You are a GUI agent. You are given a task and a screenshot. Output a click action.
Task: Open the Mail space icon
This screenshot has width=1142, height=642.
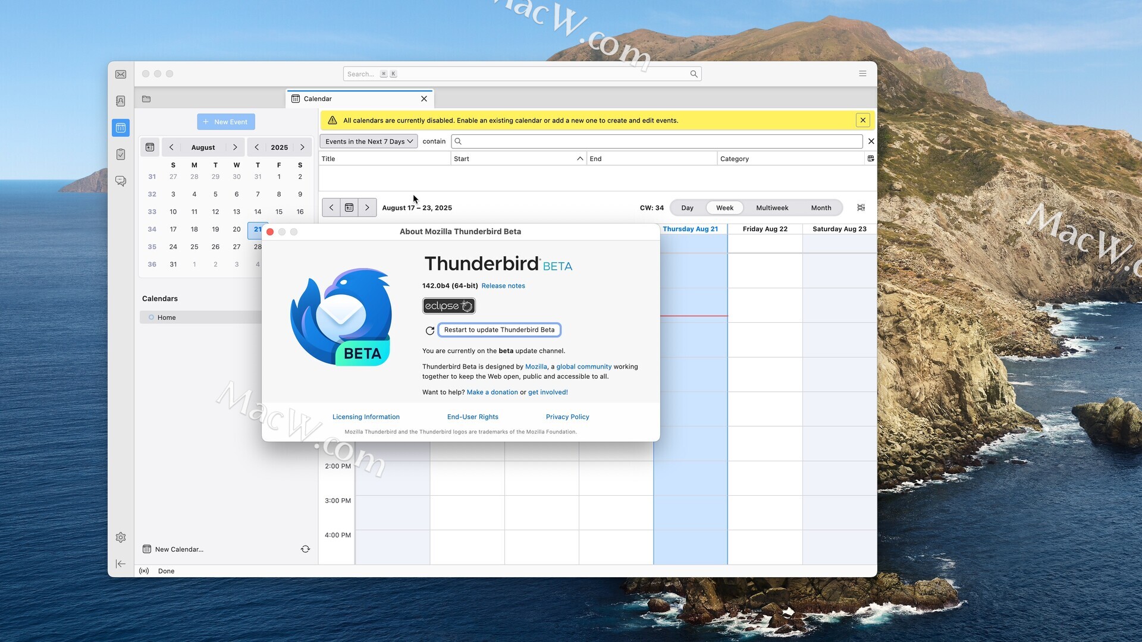pyautogui.click(x=121, y=74)
